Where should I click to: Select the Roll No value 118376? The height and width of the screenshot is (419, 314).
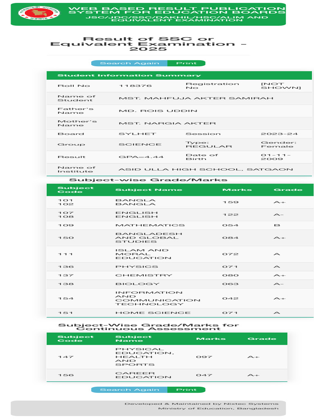(135, 86)
